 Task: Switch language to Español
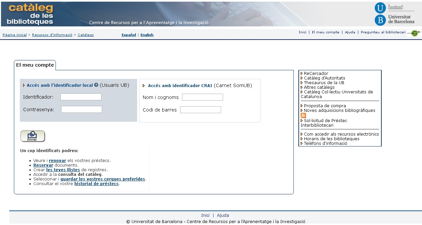129,35
